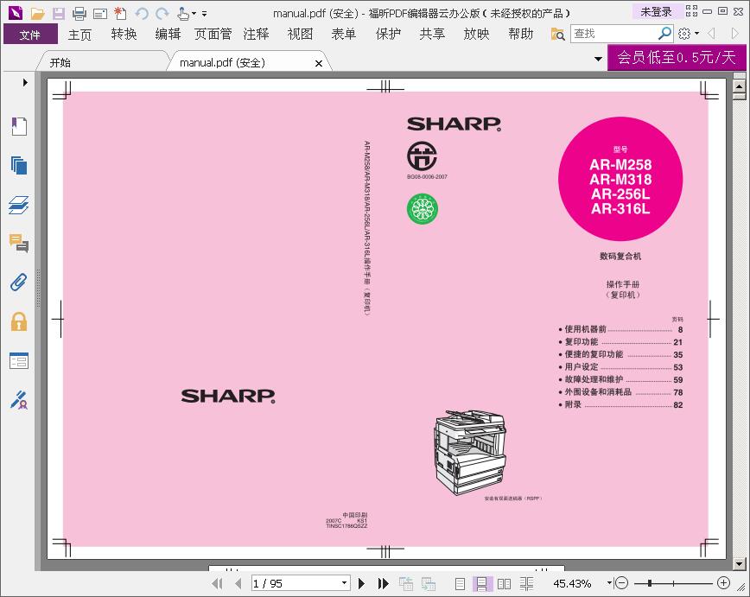
Task: Click the vertical scrollbar down arrow
Action: click(739, 563)
